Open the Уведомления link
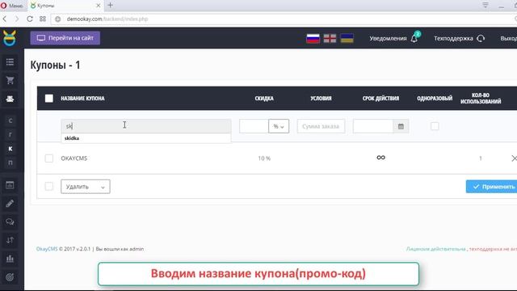The height and width of the screenshot is (291, 517). point(388,39)
